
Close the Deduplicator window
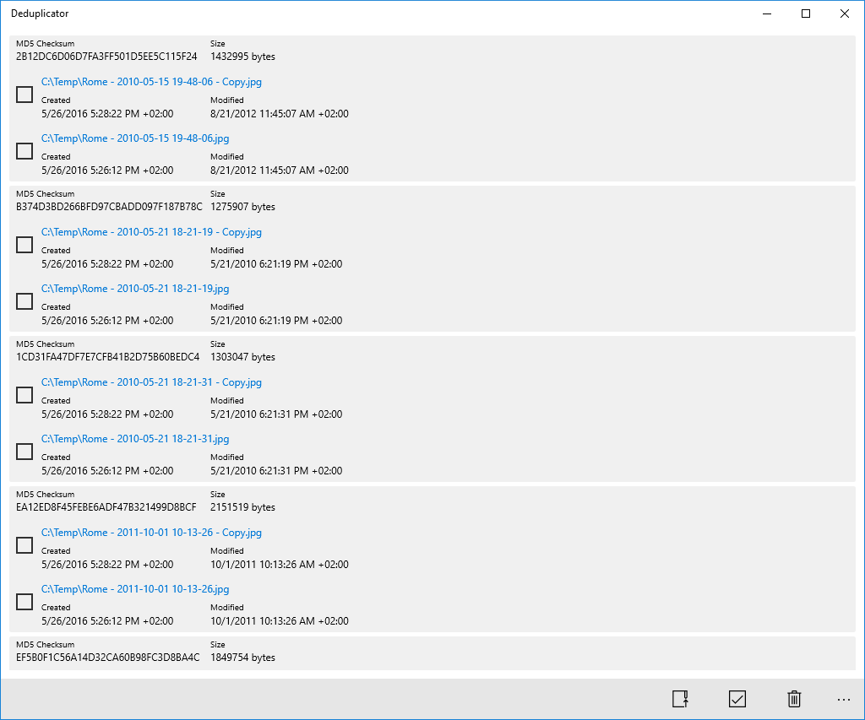point(845,14)
